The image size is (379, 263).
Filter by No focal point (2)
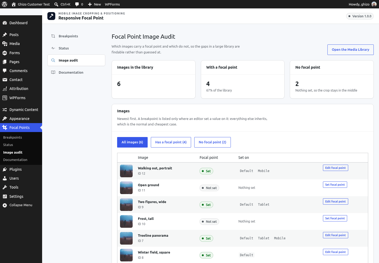coord(212,142)
